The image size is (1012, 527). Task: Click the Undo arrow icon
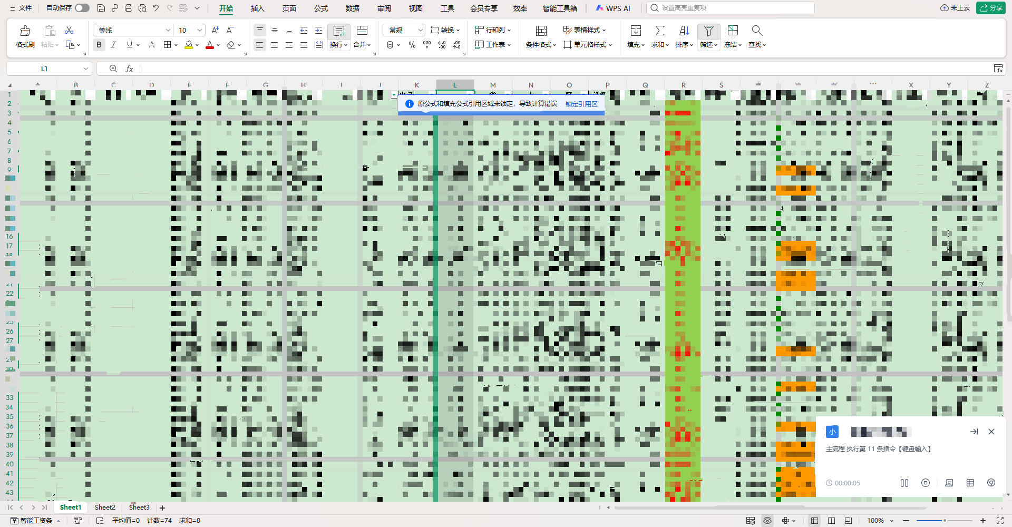(x=156, y=8)
